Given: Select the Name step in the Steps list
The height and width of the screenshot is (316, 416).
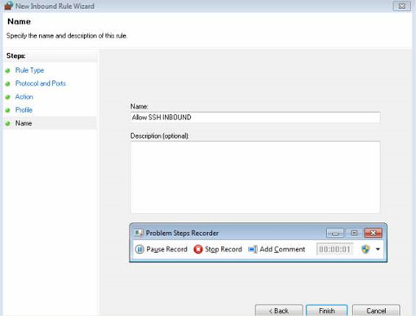Looking at the screenshot, I should coord(24,123).
